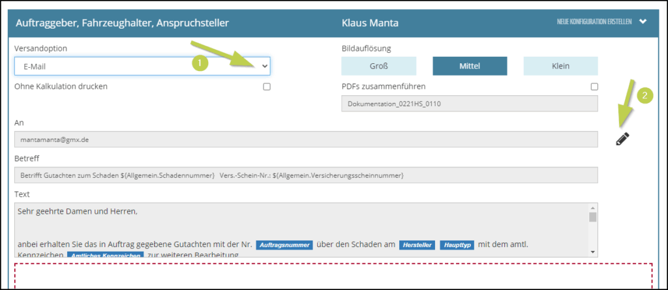Set image resolution to Klein
Image resolution: width=668 pixels, height=290 pixels.
tap(560, 66)
